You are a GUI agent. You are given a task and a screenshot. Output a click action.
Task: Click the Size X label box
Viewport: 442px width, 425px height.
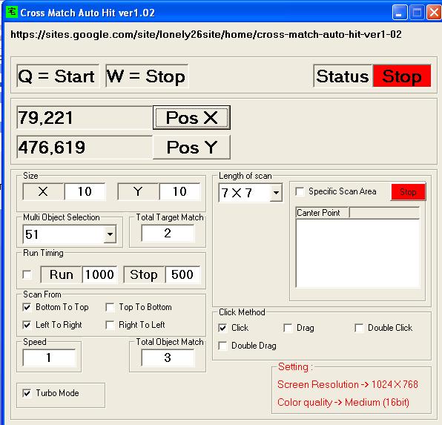click(43, 192)
